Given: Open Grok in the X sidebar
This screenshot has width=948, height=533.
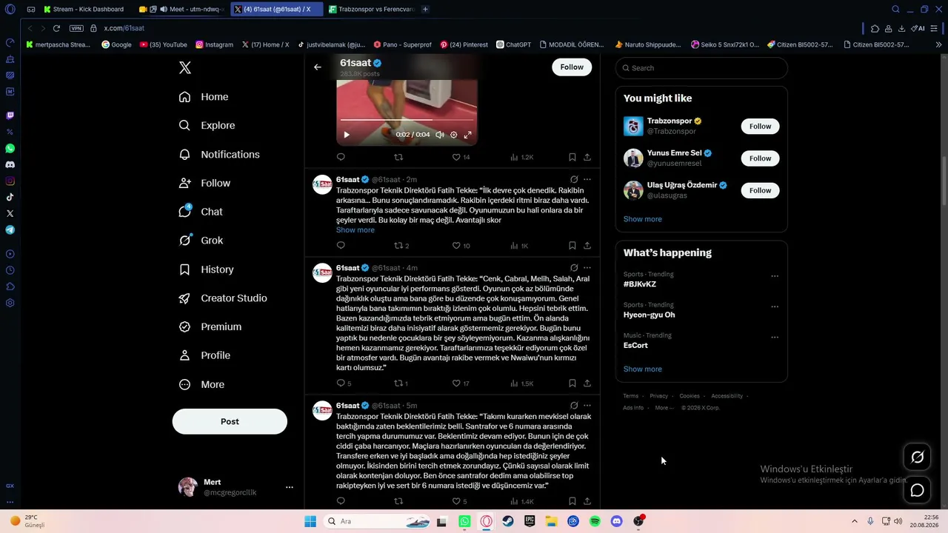Looking at the screenshot, I should (201, 241).
